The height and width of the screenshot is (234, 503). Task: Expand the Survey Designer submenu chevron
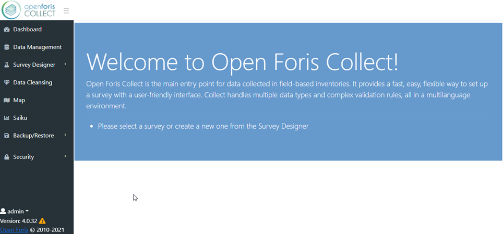(65, 65)
